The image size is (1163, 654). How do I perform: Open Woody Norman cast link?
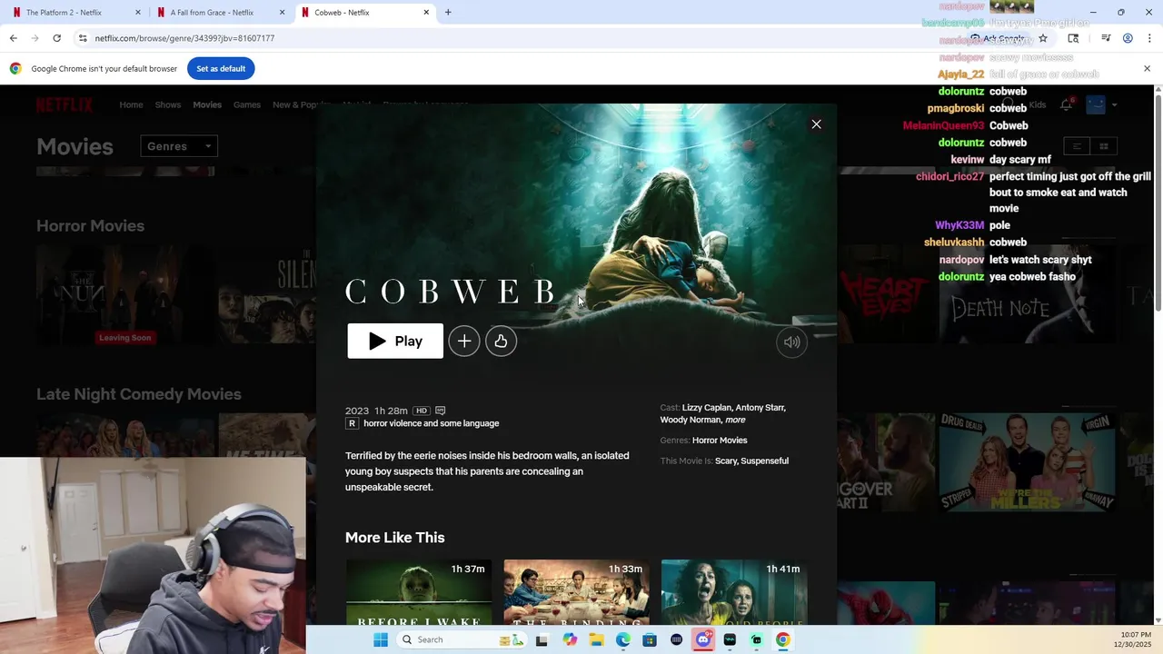click(690, 420)
